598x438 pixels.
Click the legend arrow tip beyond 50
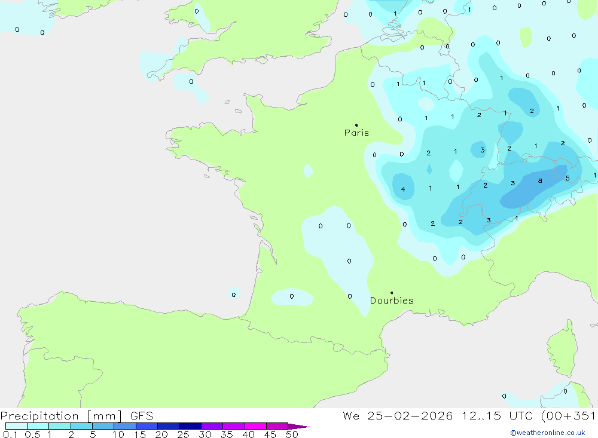point(300,426)
